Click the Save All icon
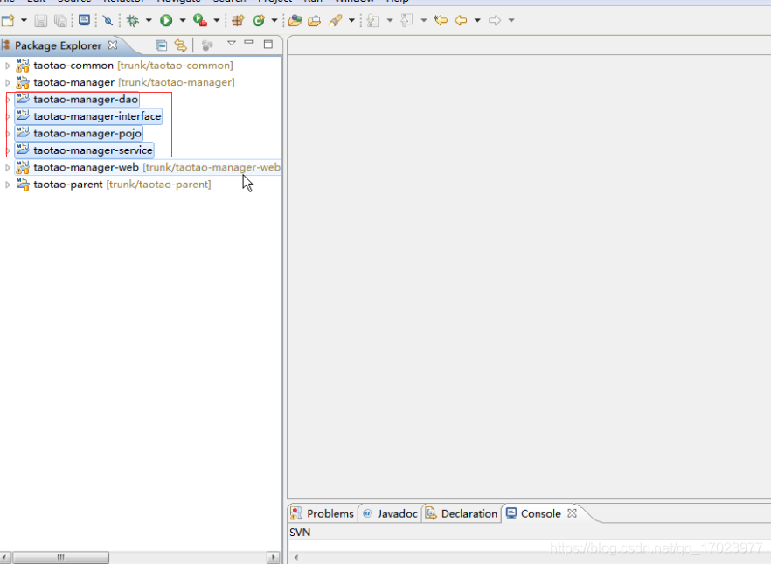 60,21
